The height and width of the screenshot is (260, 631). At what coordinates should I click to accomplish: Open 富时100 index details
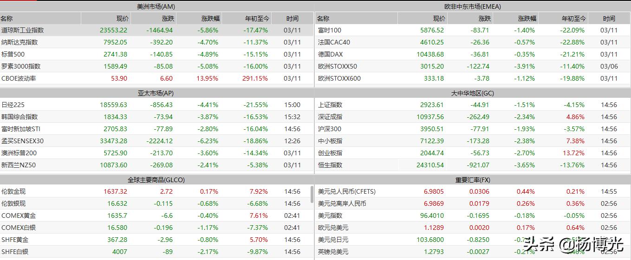coord(329,30)
